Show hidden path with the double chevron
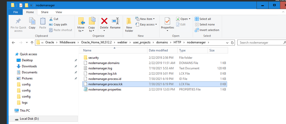The height and width of the screenshot is (124, 286). [42, 43]
